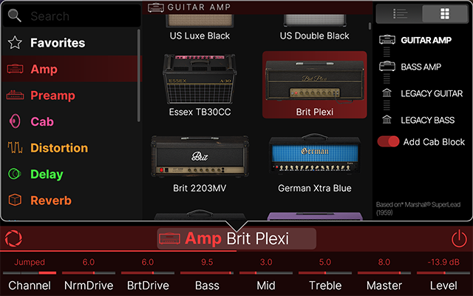
Task: Click the red aperture icon at bottom left
Action: point(13,238)
